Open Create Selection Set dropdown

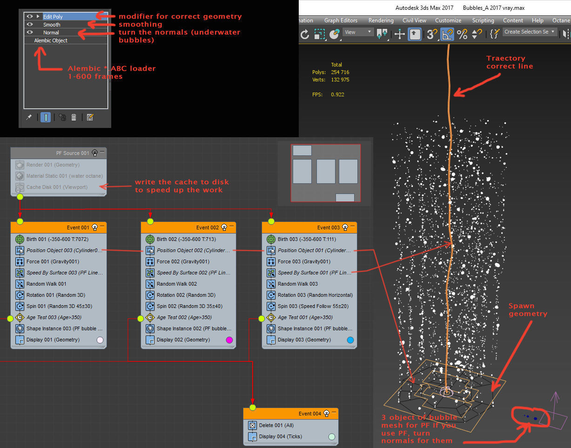click(x=530, y=32)
